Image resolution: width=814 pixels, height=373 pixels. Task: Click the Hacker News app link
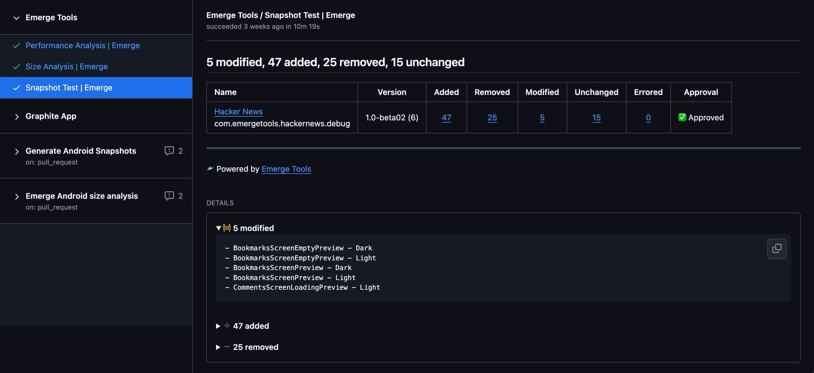[238, 111]
